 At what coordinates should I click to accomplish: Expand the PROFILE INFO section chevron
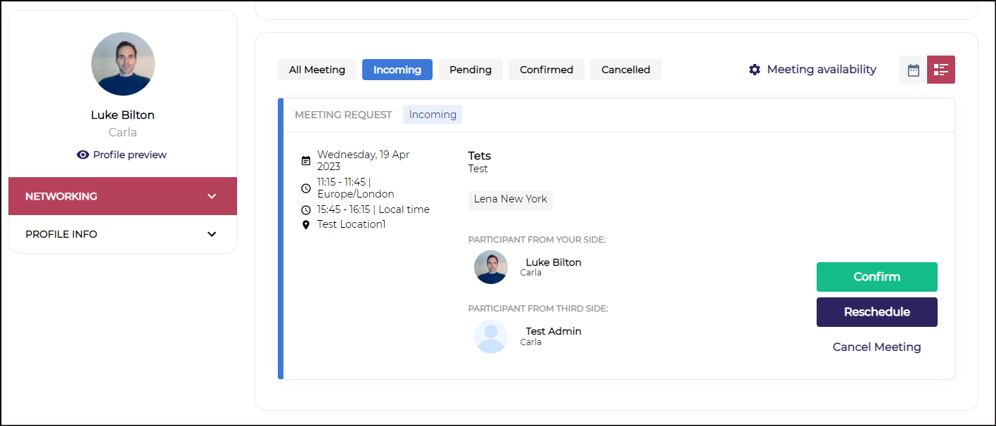(212, 234)
